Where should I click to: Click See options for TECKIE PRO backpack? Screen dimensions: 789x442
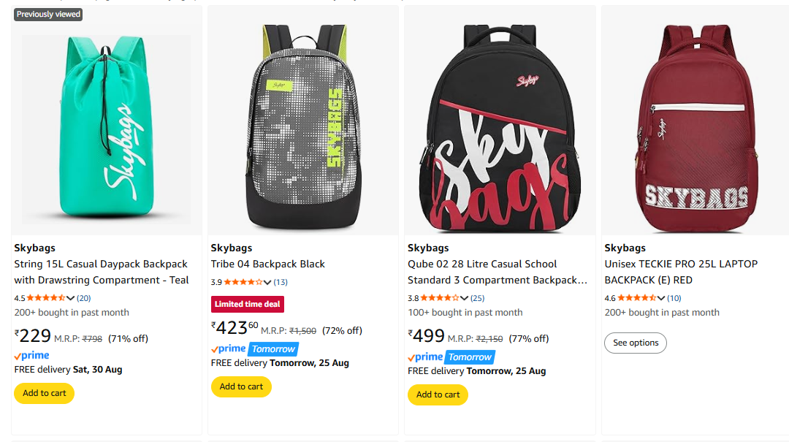[636, 343]
